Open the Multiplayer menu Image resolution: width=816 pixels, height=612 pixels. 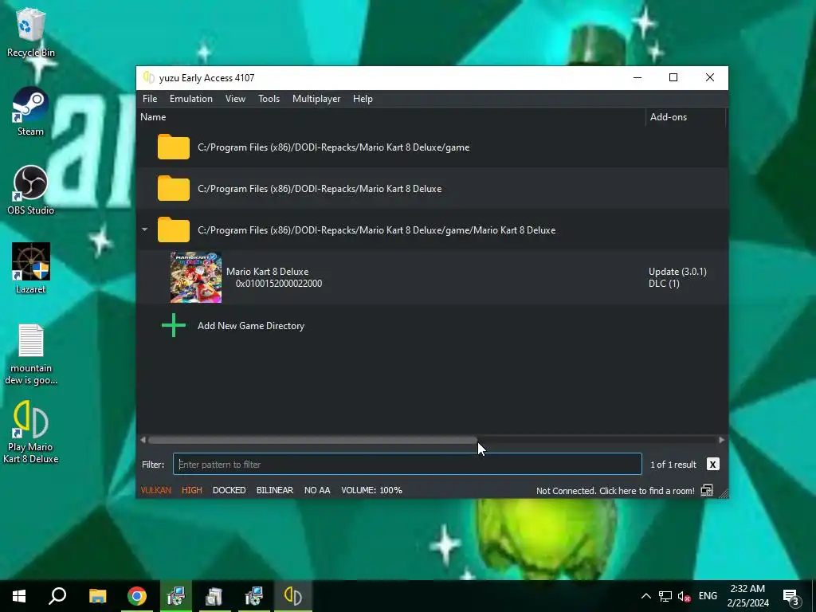coord(316,99)
